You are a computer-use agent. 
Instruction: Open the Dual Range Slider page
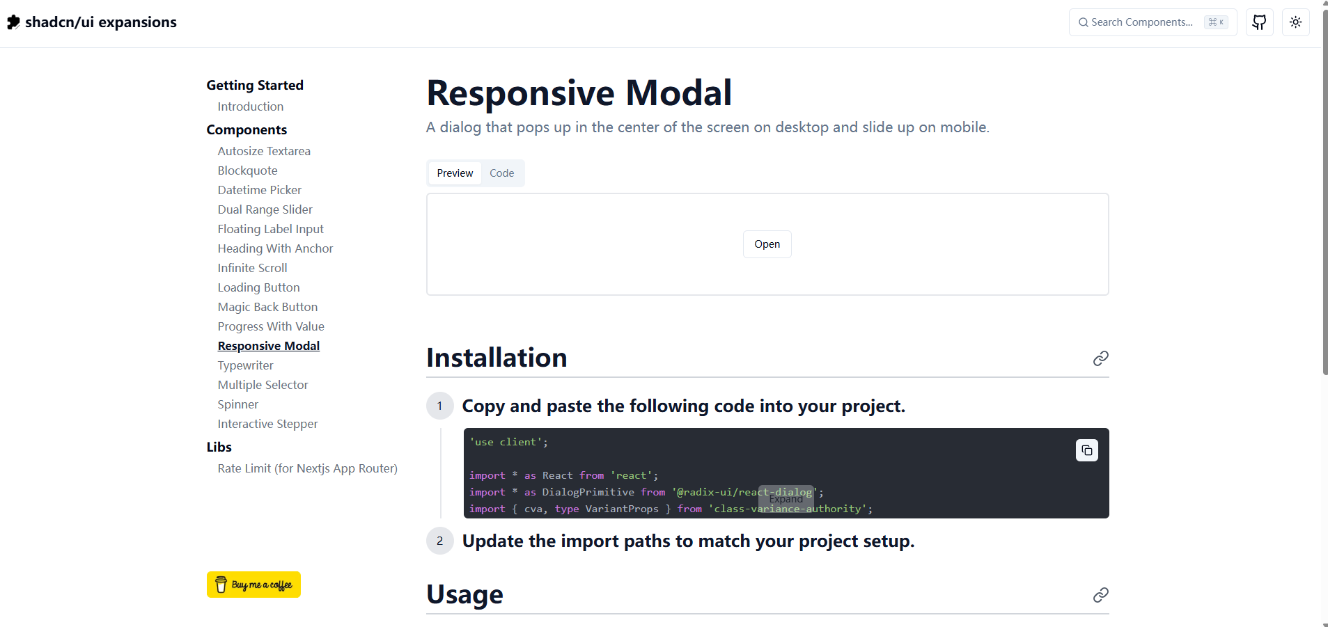tap(265, 209)
